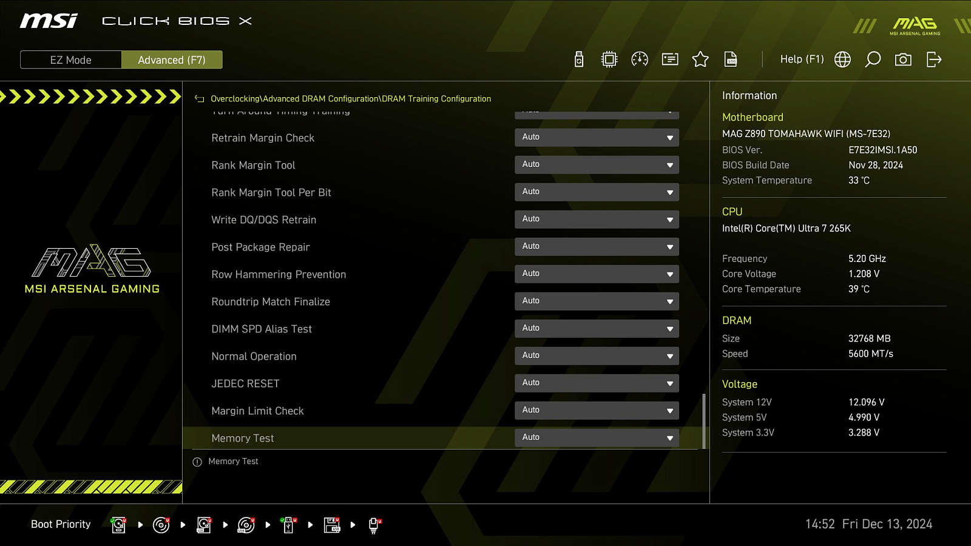Open the Rank Margin Tool dropdown

597,165
